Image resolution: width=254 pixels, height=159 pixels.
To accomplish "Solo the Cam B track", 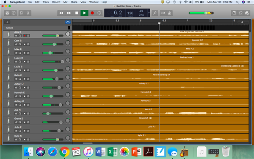I will tap(20, 44).
